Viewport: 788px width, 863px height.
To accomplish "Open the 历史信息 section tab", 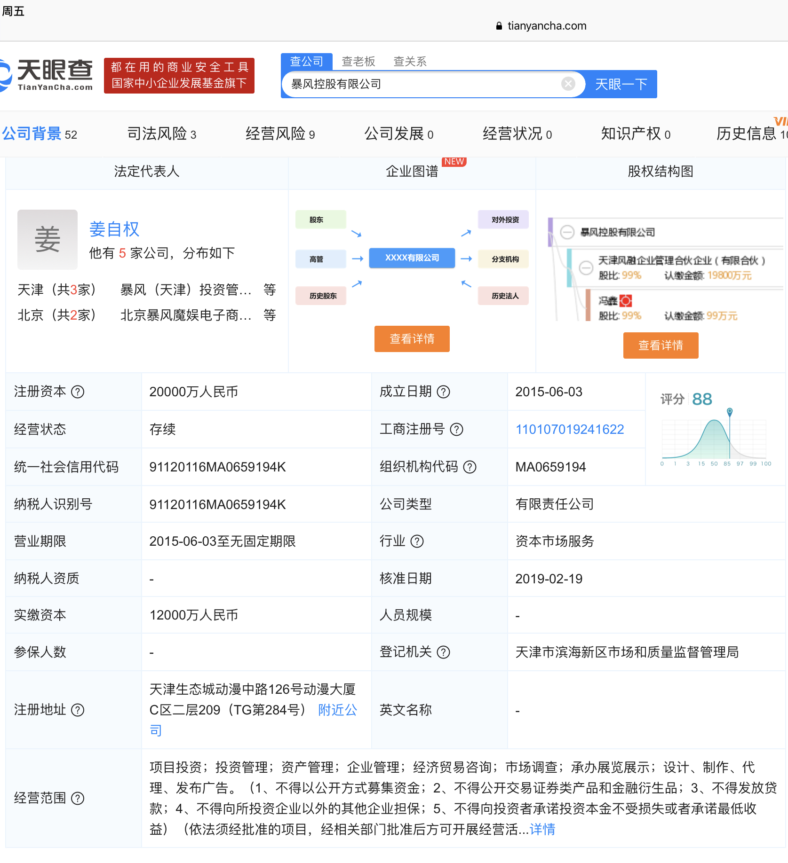I will point(752,134).
